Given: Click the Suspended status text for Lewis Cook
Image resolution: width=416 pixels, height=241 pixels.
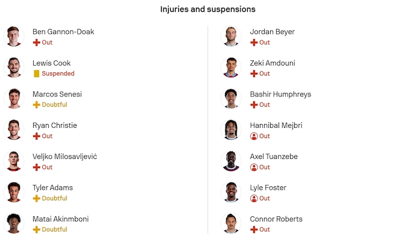Looking at the screenshot, I should pos(58,74).
